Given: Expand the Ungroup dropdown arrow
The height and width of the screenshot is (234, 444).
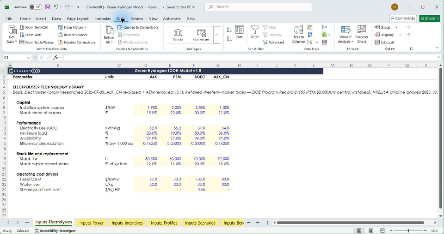Looking at the screenshot, I should click(401, 35).
